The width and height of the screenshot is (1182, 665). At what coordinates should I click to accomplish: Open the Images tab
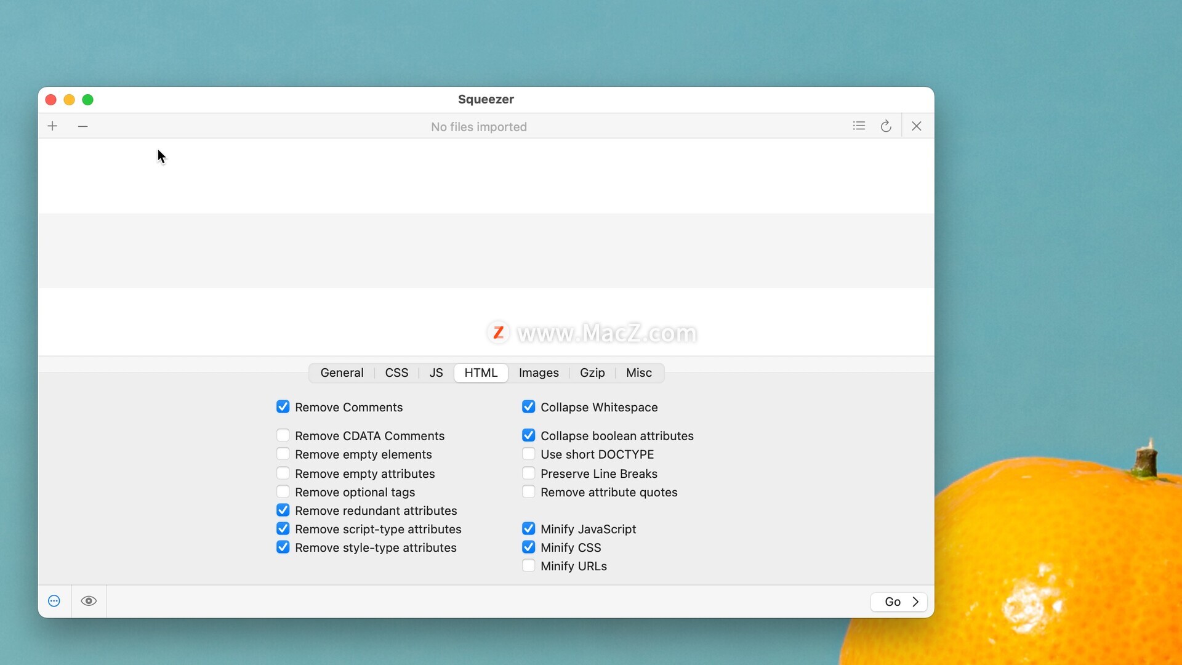539,373
